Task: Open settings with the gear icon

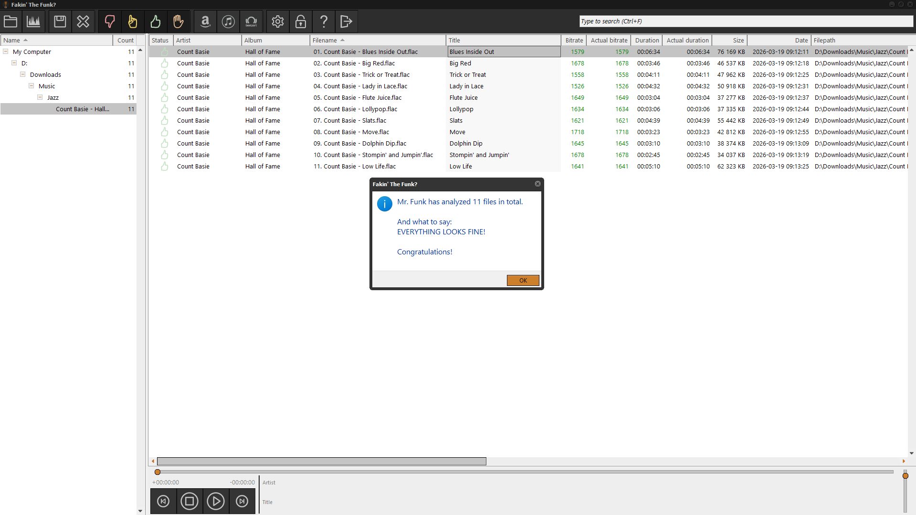Action: 278,21
